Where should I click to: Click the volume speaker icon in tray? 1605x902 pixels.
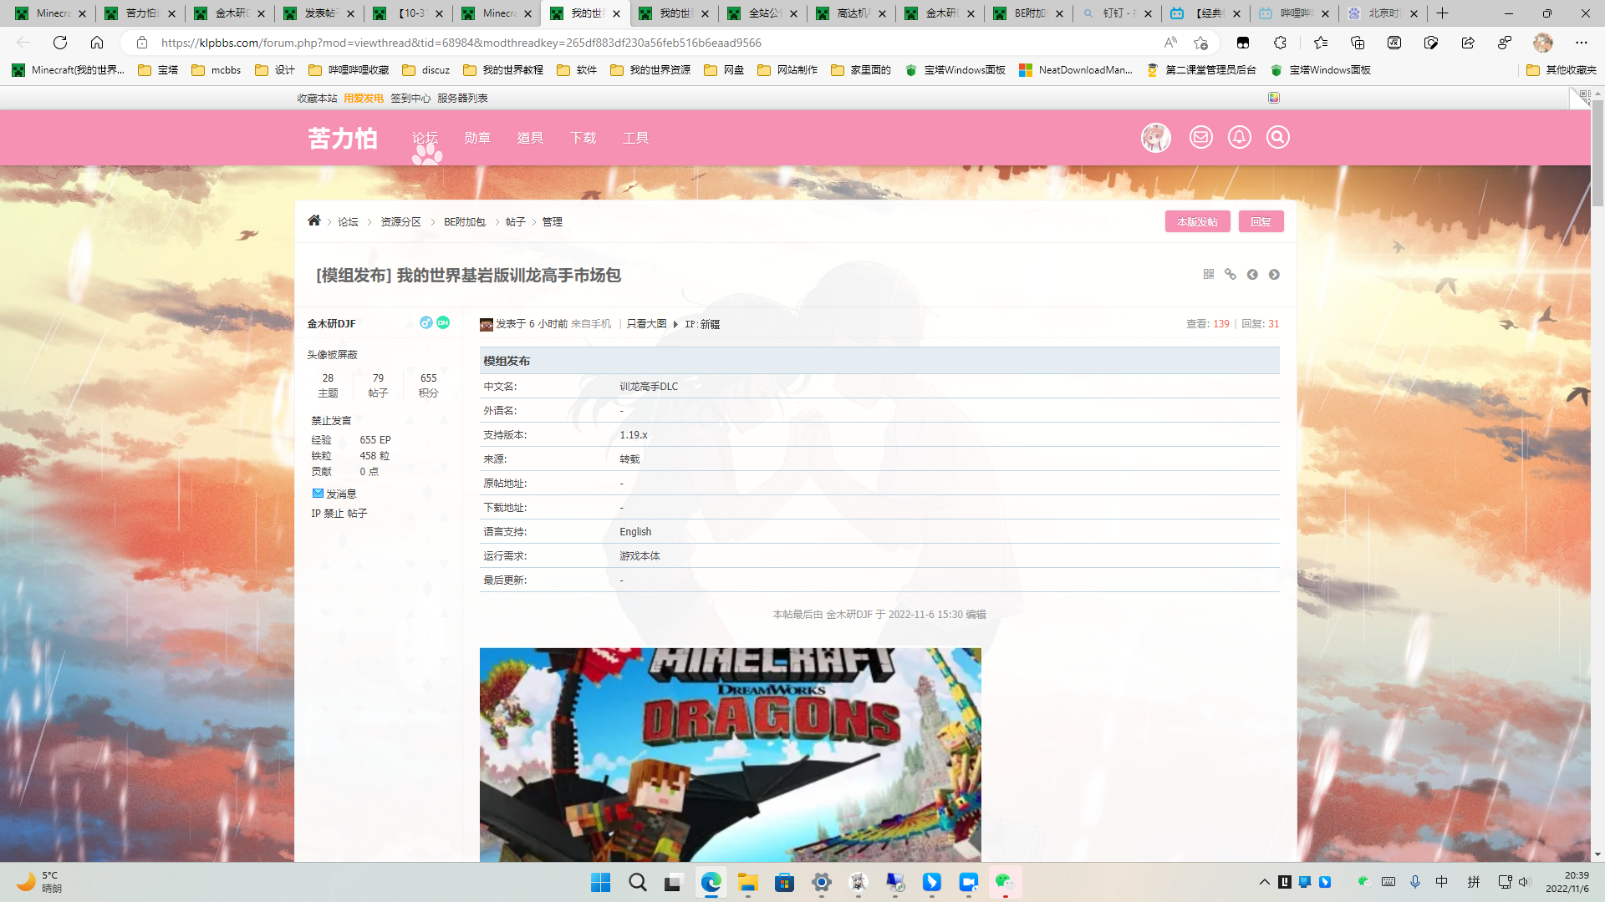coord(1523,882)
